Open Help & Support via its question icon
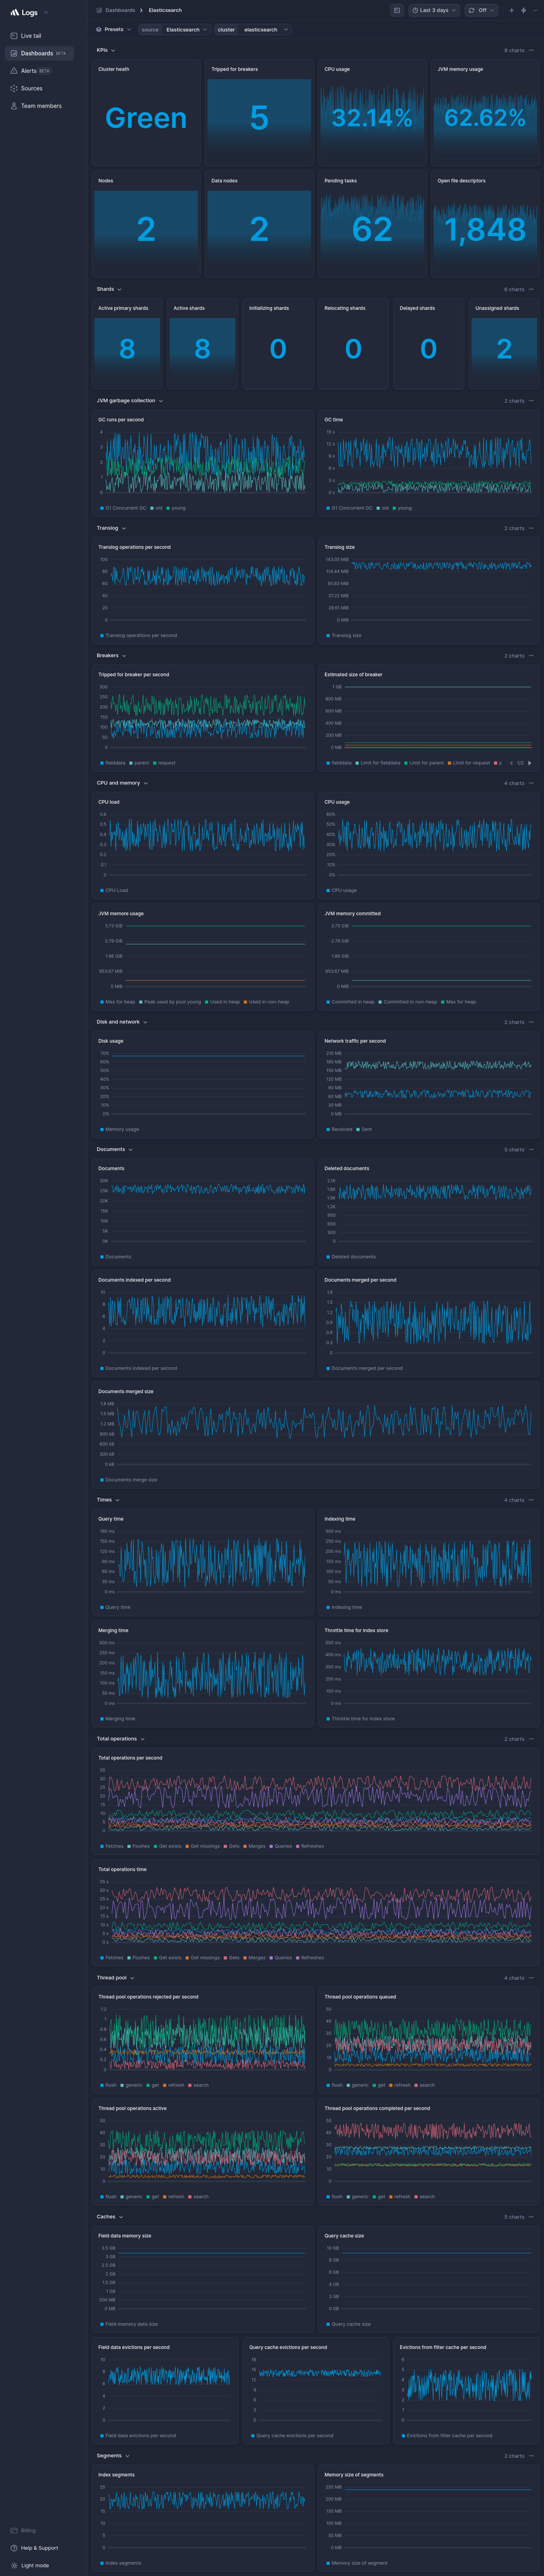The width and height of the screenshot is (544, 2576). click(14, 2548)
